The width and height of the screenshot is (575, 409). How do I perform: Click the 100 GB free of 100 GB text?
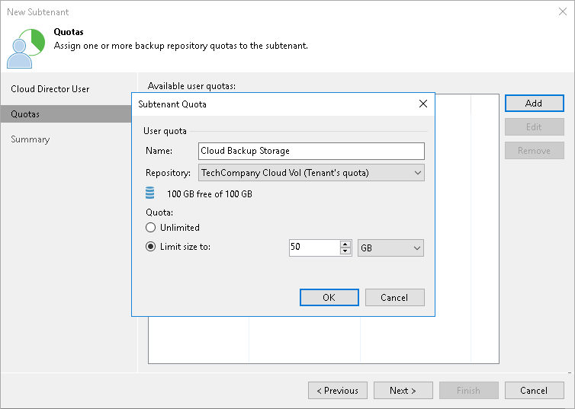click(210, 193)
